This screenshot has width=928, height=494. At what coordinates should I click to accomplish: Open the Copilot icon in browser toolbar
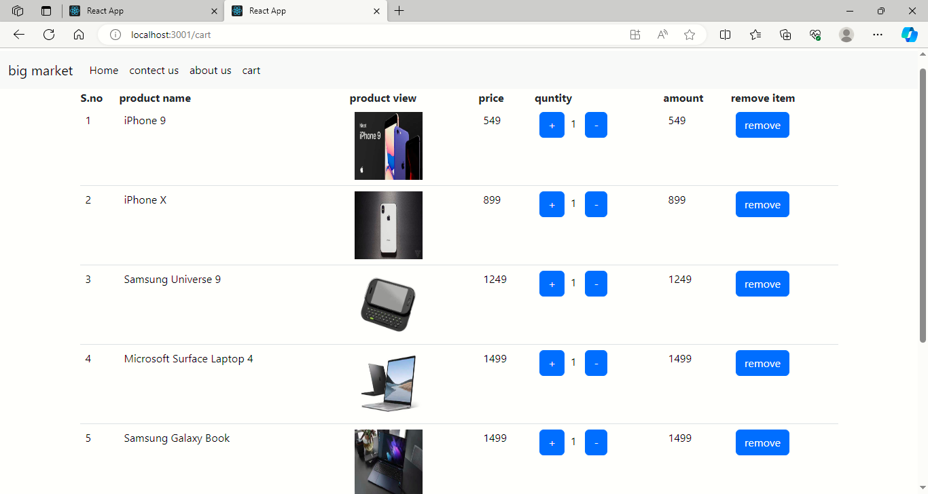pos(909,35)
